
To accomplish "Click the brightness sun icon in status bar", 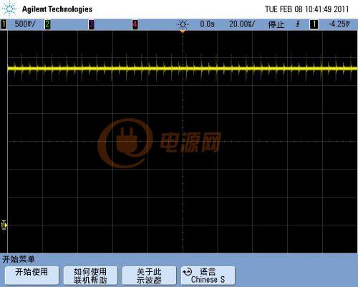I will 183,24.
